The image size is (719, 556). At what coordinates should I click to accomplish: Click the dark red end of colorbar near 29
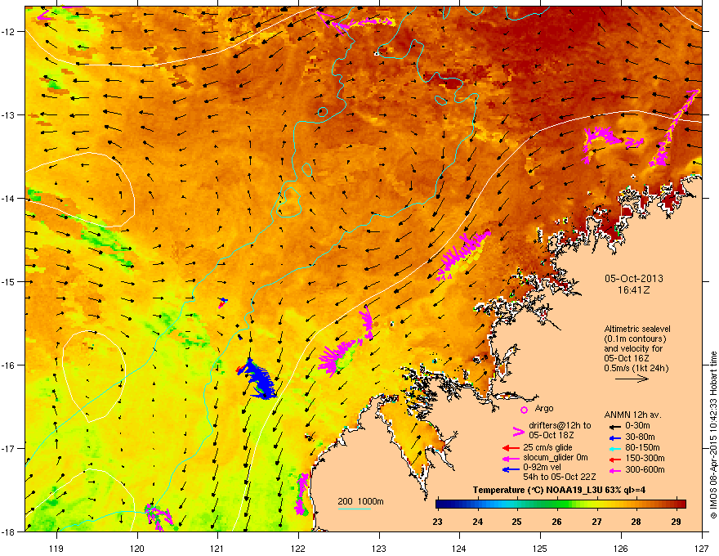[x=679, y=504]
